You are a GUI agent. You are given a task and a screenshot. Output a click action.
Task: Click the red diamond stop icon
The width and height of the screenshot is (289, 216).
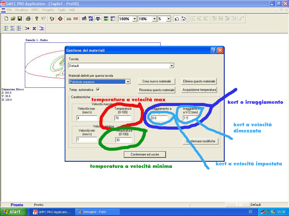tap(60, 19)
